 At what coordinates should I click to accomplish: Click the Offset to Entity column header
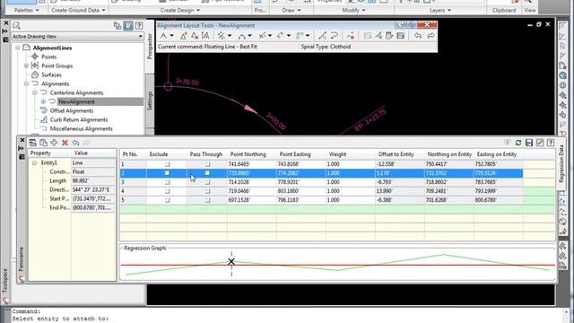(x=396, y=154)
